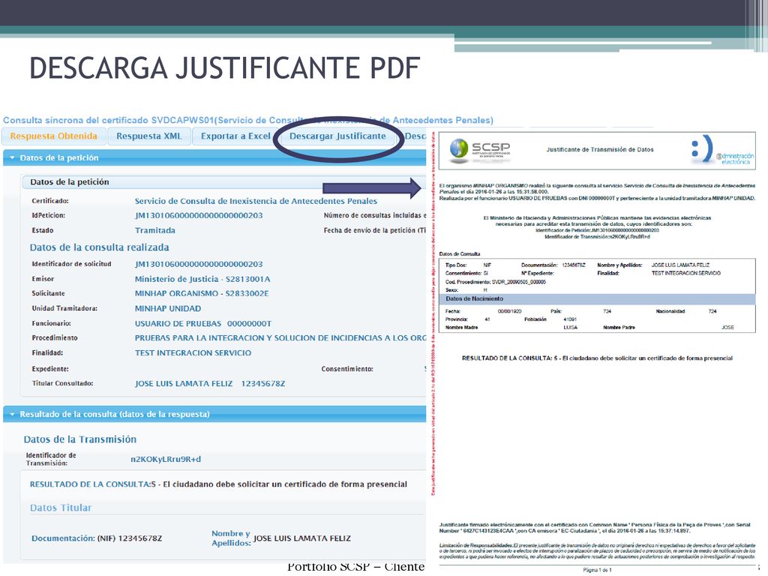Click the Consulta sincrona del certificado heading
Image resolution: width=768 pixels, height=576 pixels.
click(x=247, y=120)
